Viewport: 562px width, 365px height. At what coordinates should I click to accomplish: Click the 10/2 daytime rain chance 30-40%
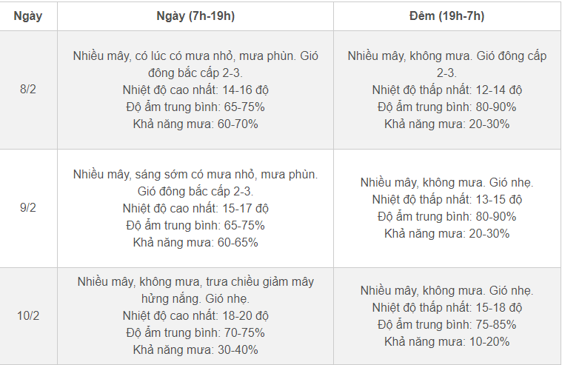click(x=195, y=350)
